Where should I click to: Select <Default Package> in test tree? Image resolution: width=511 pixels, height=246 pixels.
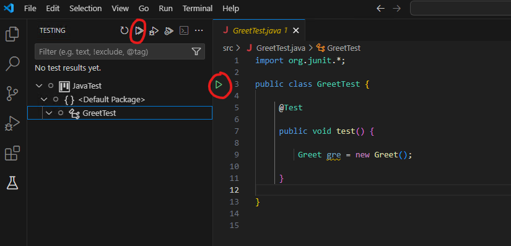point(111,99)
